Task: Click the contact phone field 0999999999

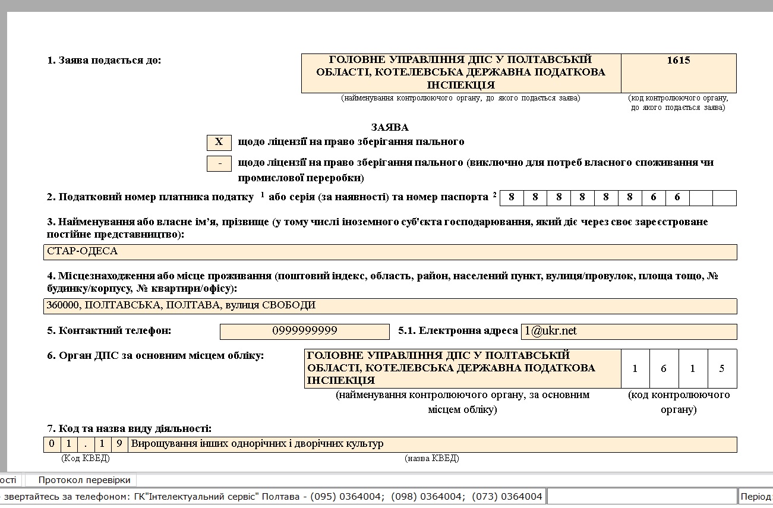Action: pyautogui.click(x=304, y=332)
